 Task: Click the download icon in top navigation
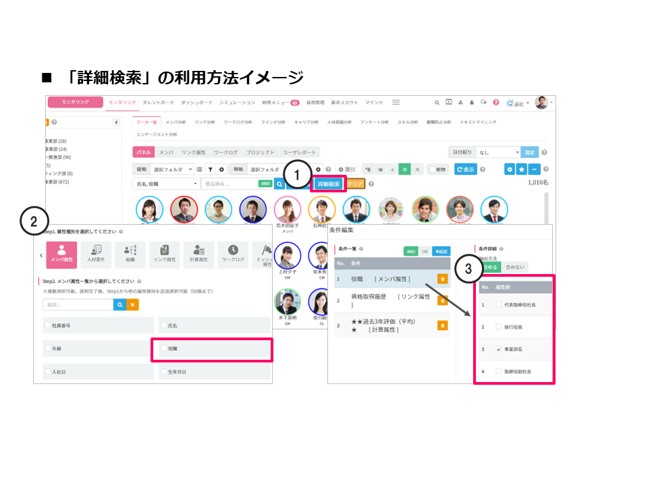(460, 102)
